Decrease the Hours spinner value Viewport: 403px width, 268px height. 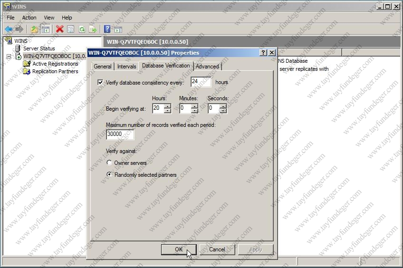click(x=167, y=111)
